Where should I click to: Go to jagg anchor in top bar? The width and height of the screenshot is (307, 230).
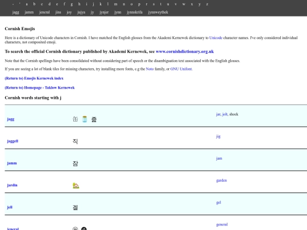click(16, 12)
